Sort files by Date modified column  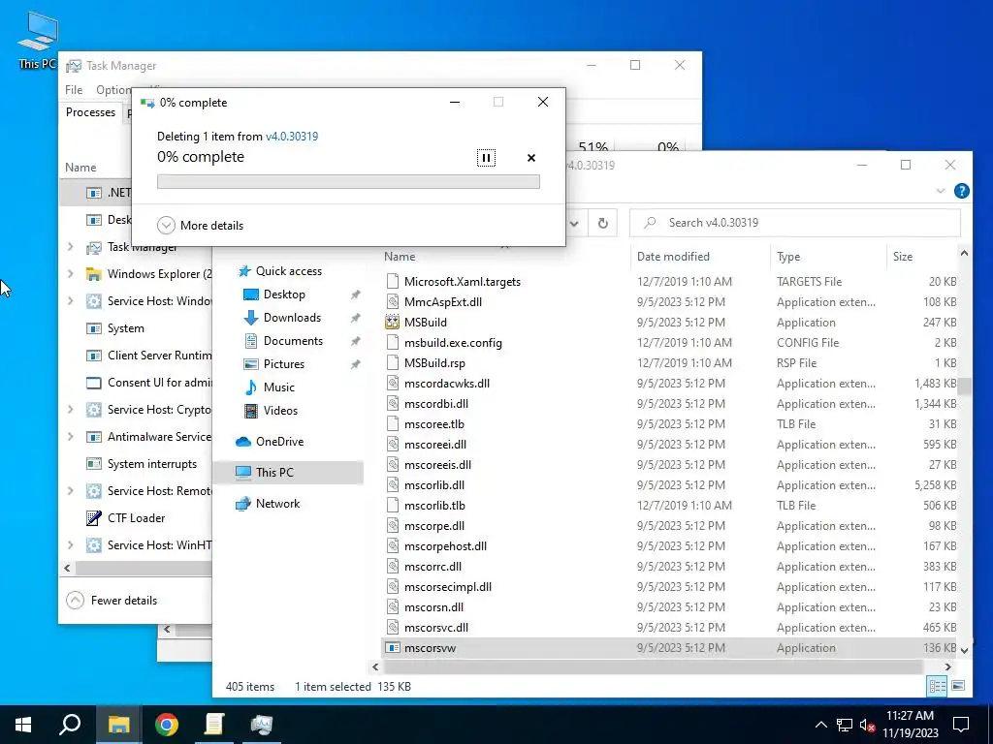(x=673, y=256)
